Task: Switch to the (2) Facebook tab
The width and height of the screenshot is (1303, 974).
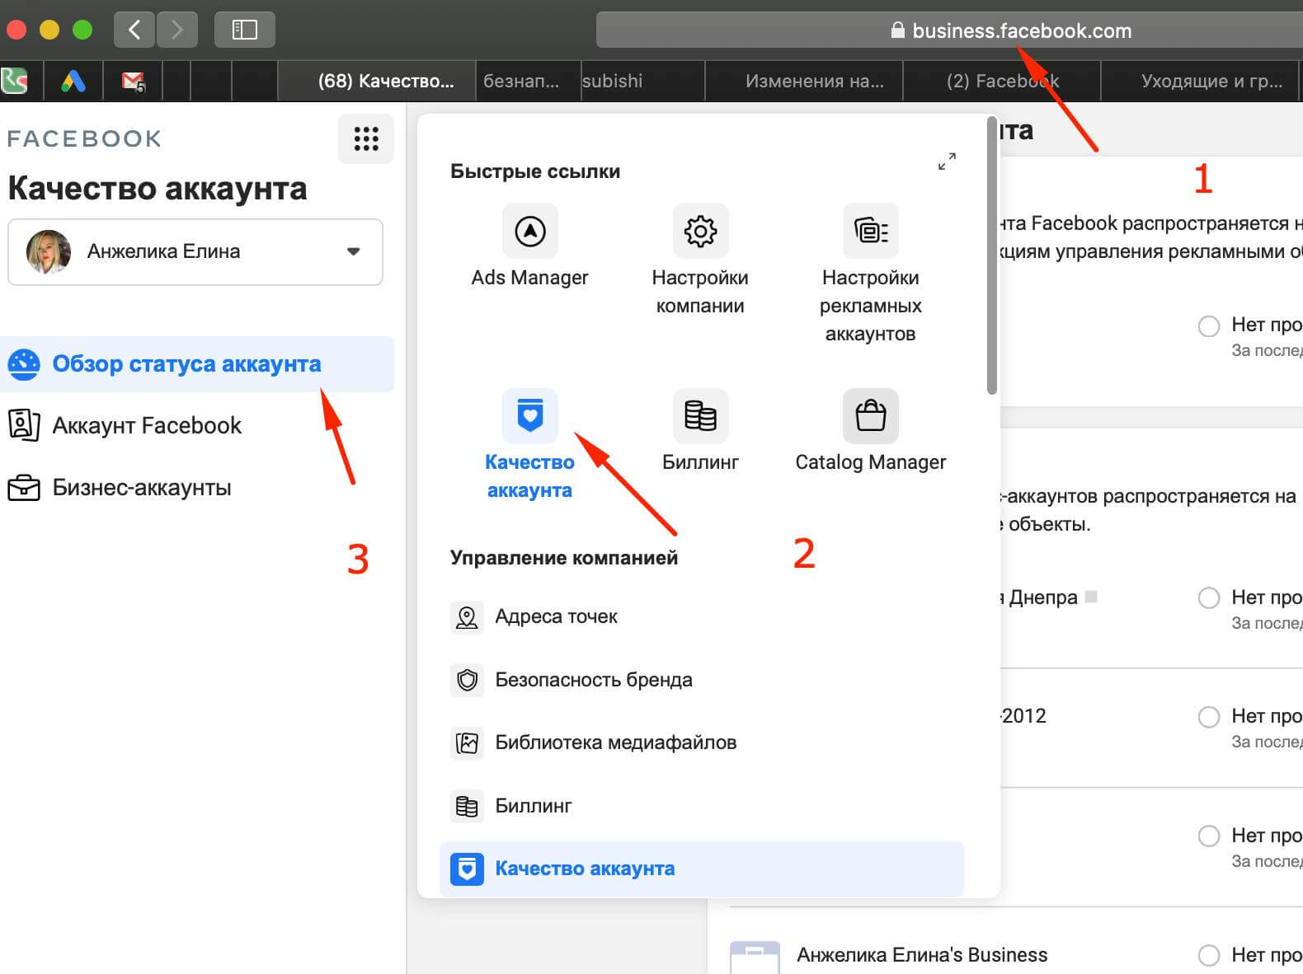Action: pyautogui.click(x=1002, y=81)
